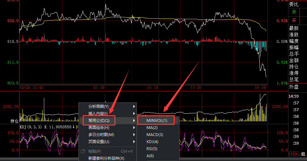The image size is (307, 161).
Task: Expand the 多日分时图(M) submenu arrow
Action: click(x=134, y=134)
